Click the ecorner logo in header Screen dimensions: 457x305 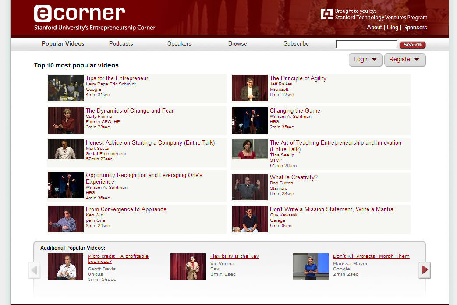79,14
